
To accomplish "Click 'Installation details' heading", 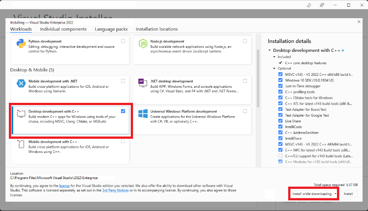I will pyautogui.click(x=290, y=41).
